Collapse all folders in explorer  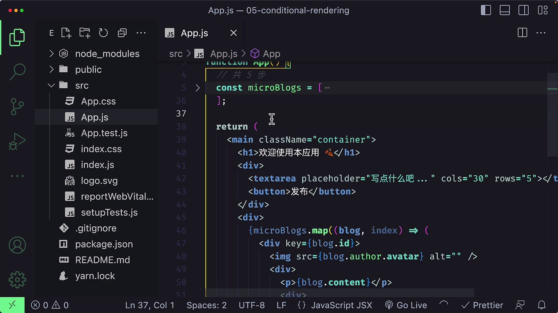point(122,33)
